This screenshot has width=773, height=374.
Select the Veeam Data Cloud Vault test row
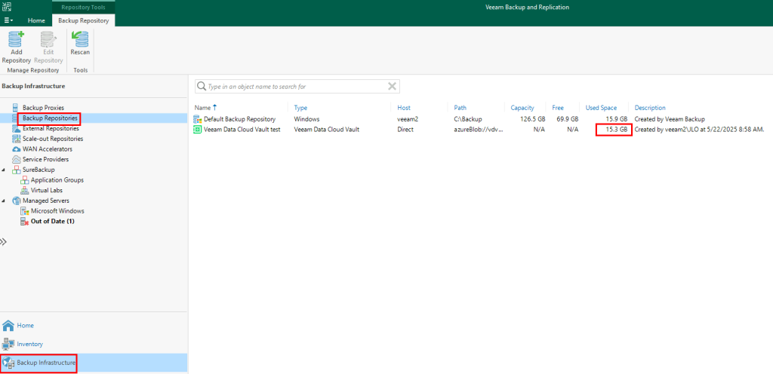[x=481, y=130]
